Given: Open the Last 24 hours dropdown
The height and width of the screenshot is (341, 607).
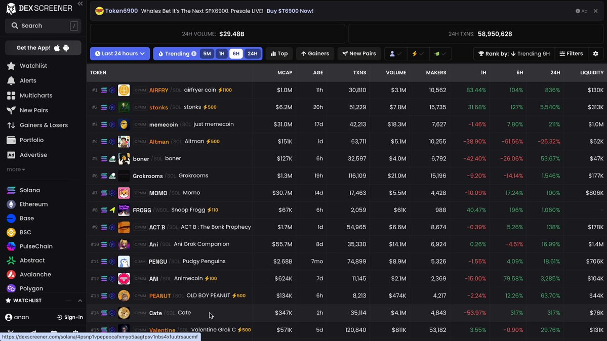Looking at the screenshot, I should coord(120,54).
